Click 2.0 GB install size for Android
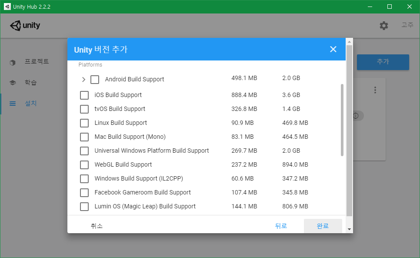The height and width of the screenshot is (258, 420). tap(291, 78)
